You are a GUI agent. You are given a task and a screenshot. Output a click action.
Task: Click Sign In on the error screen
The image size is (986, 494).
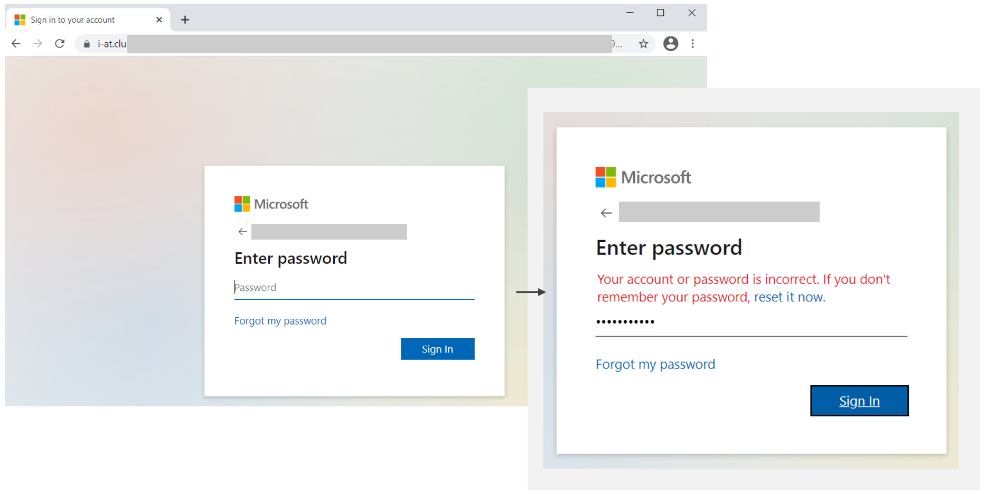coord(859,401)
